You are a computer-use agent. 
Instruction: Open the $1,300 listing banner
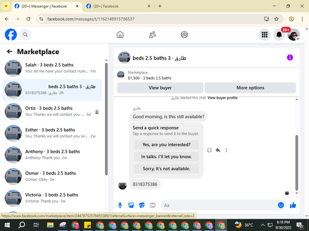pyautogui.click(x=206, y=75)
